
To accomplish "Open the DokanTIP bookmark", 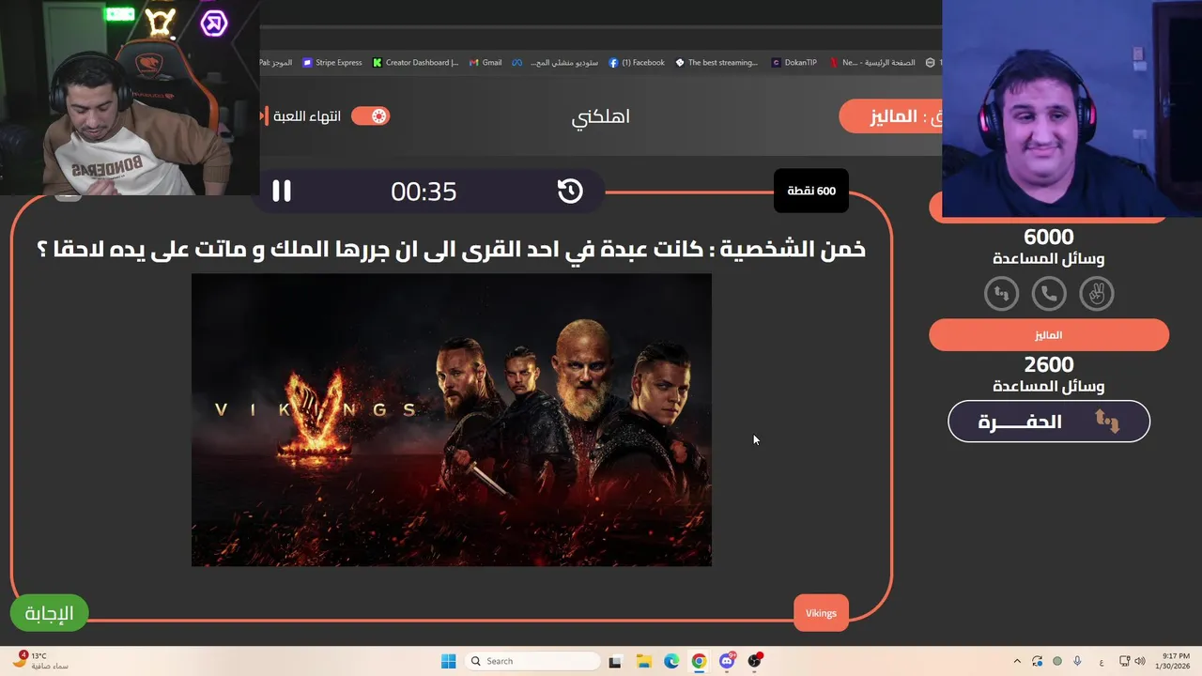I will click(x=794, y=63).
